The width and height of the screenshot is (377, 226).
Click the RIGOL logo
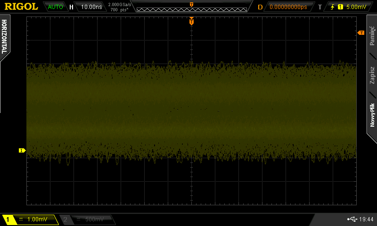(x=21, y=7)
